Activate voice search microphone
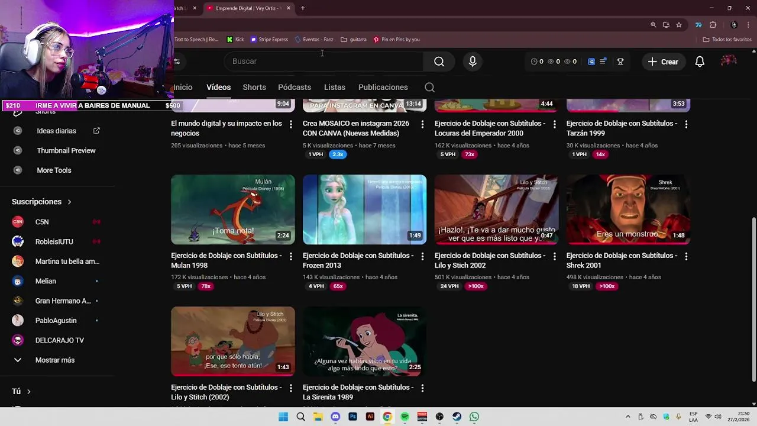 (x=473, y=62)
